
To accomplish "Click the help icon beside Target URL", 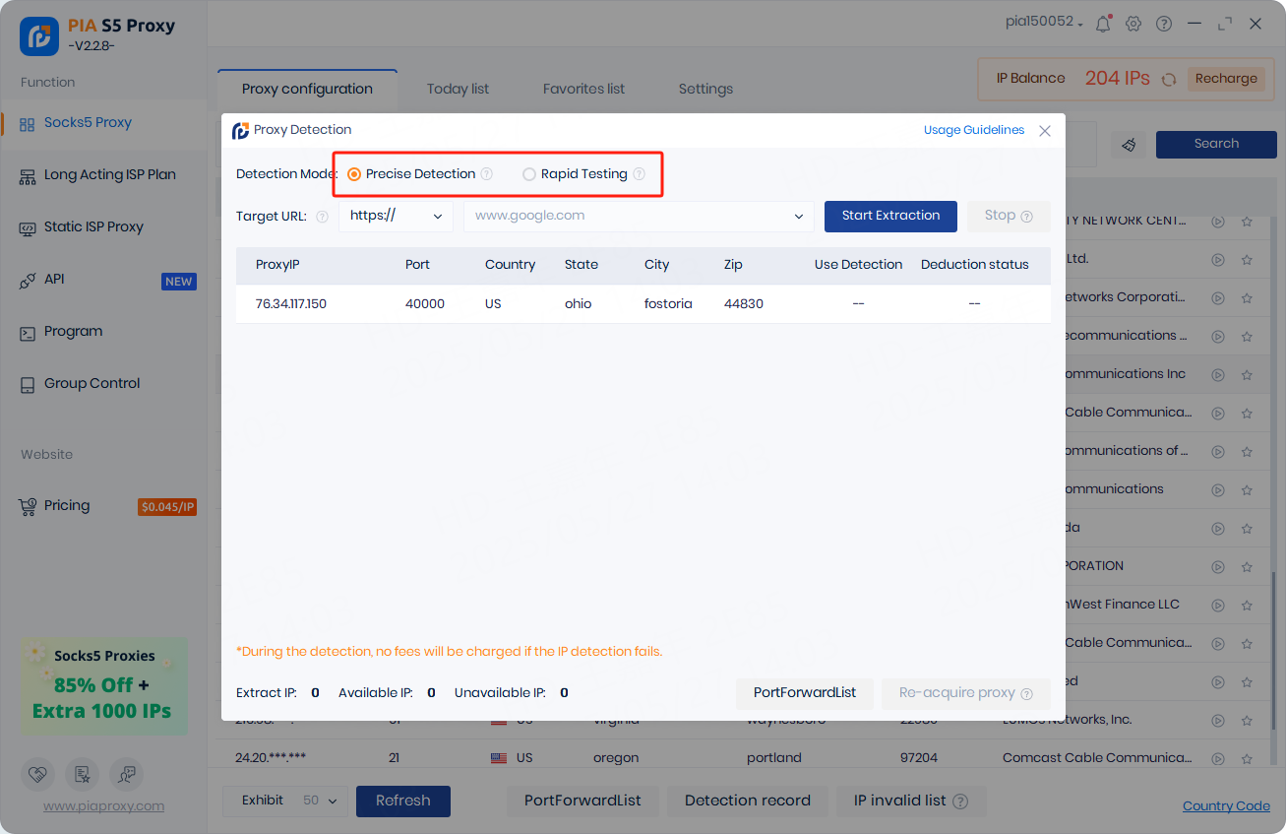I will point(322,217).
